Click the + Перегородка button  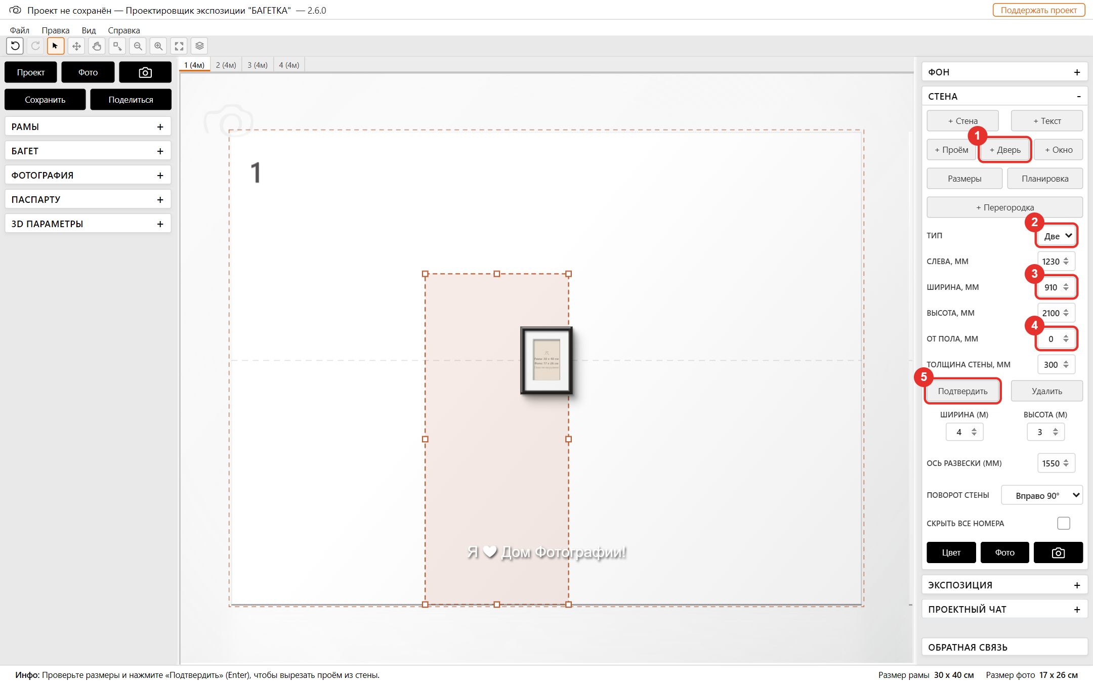tap(1005, 207)
